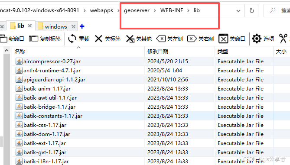
Task: Select apiguardian-api-1.1.2.jar file
Action: [54, 79]
